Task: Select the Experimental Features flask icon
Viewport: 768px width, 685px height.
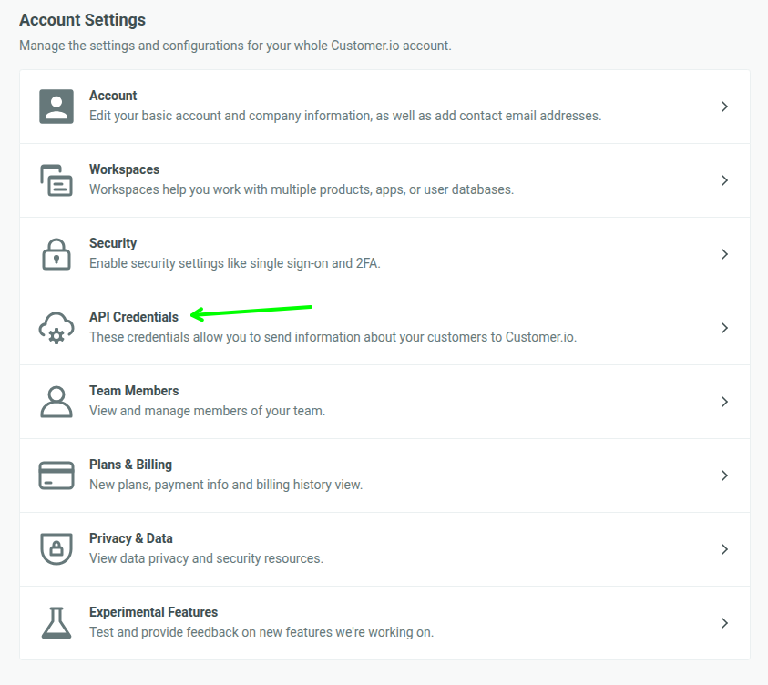Action: point(56,623)
